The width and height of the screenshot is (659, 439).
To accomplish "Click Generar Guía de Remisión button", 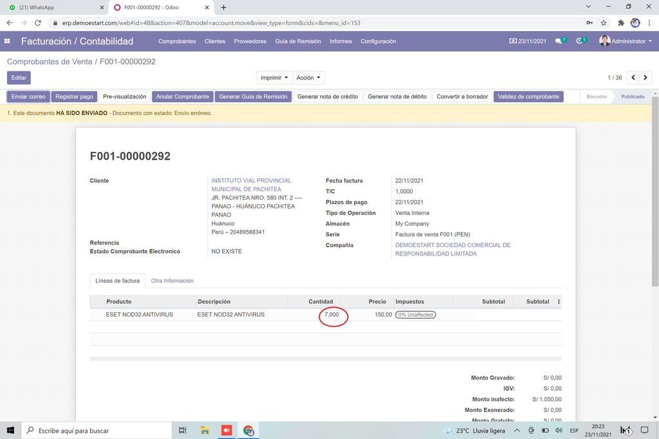I will tap(253, 97).
